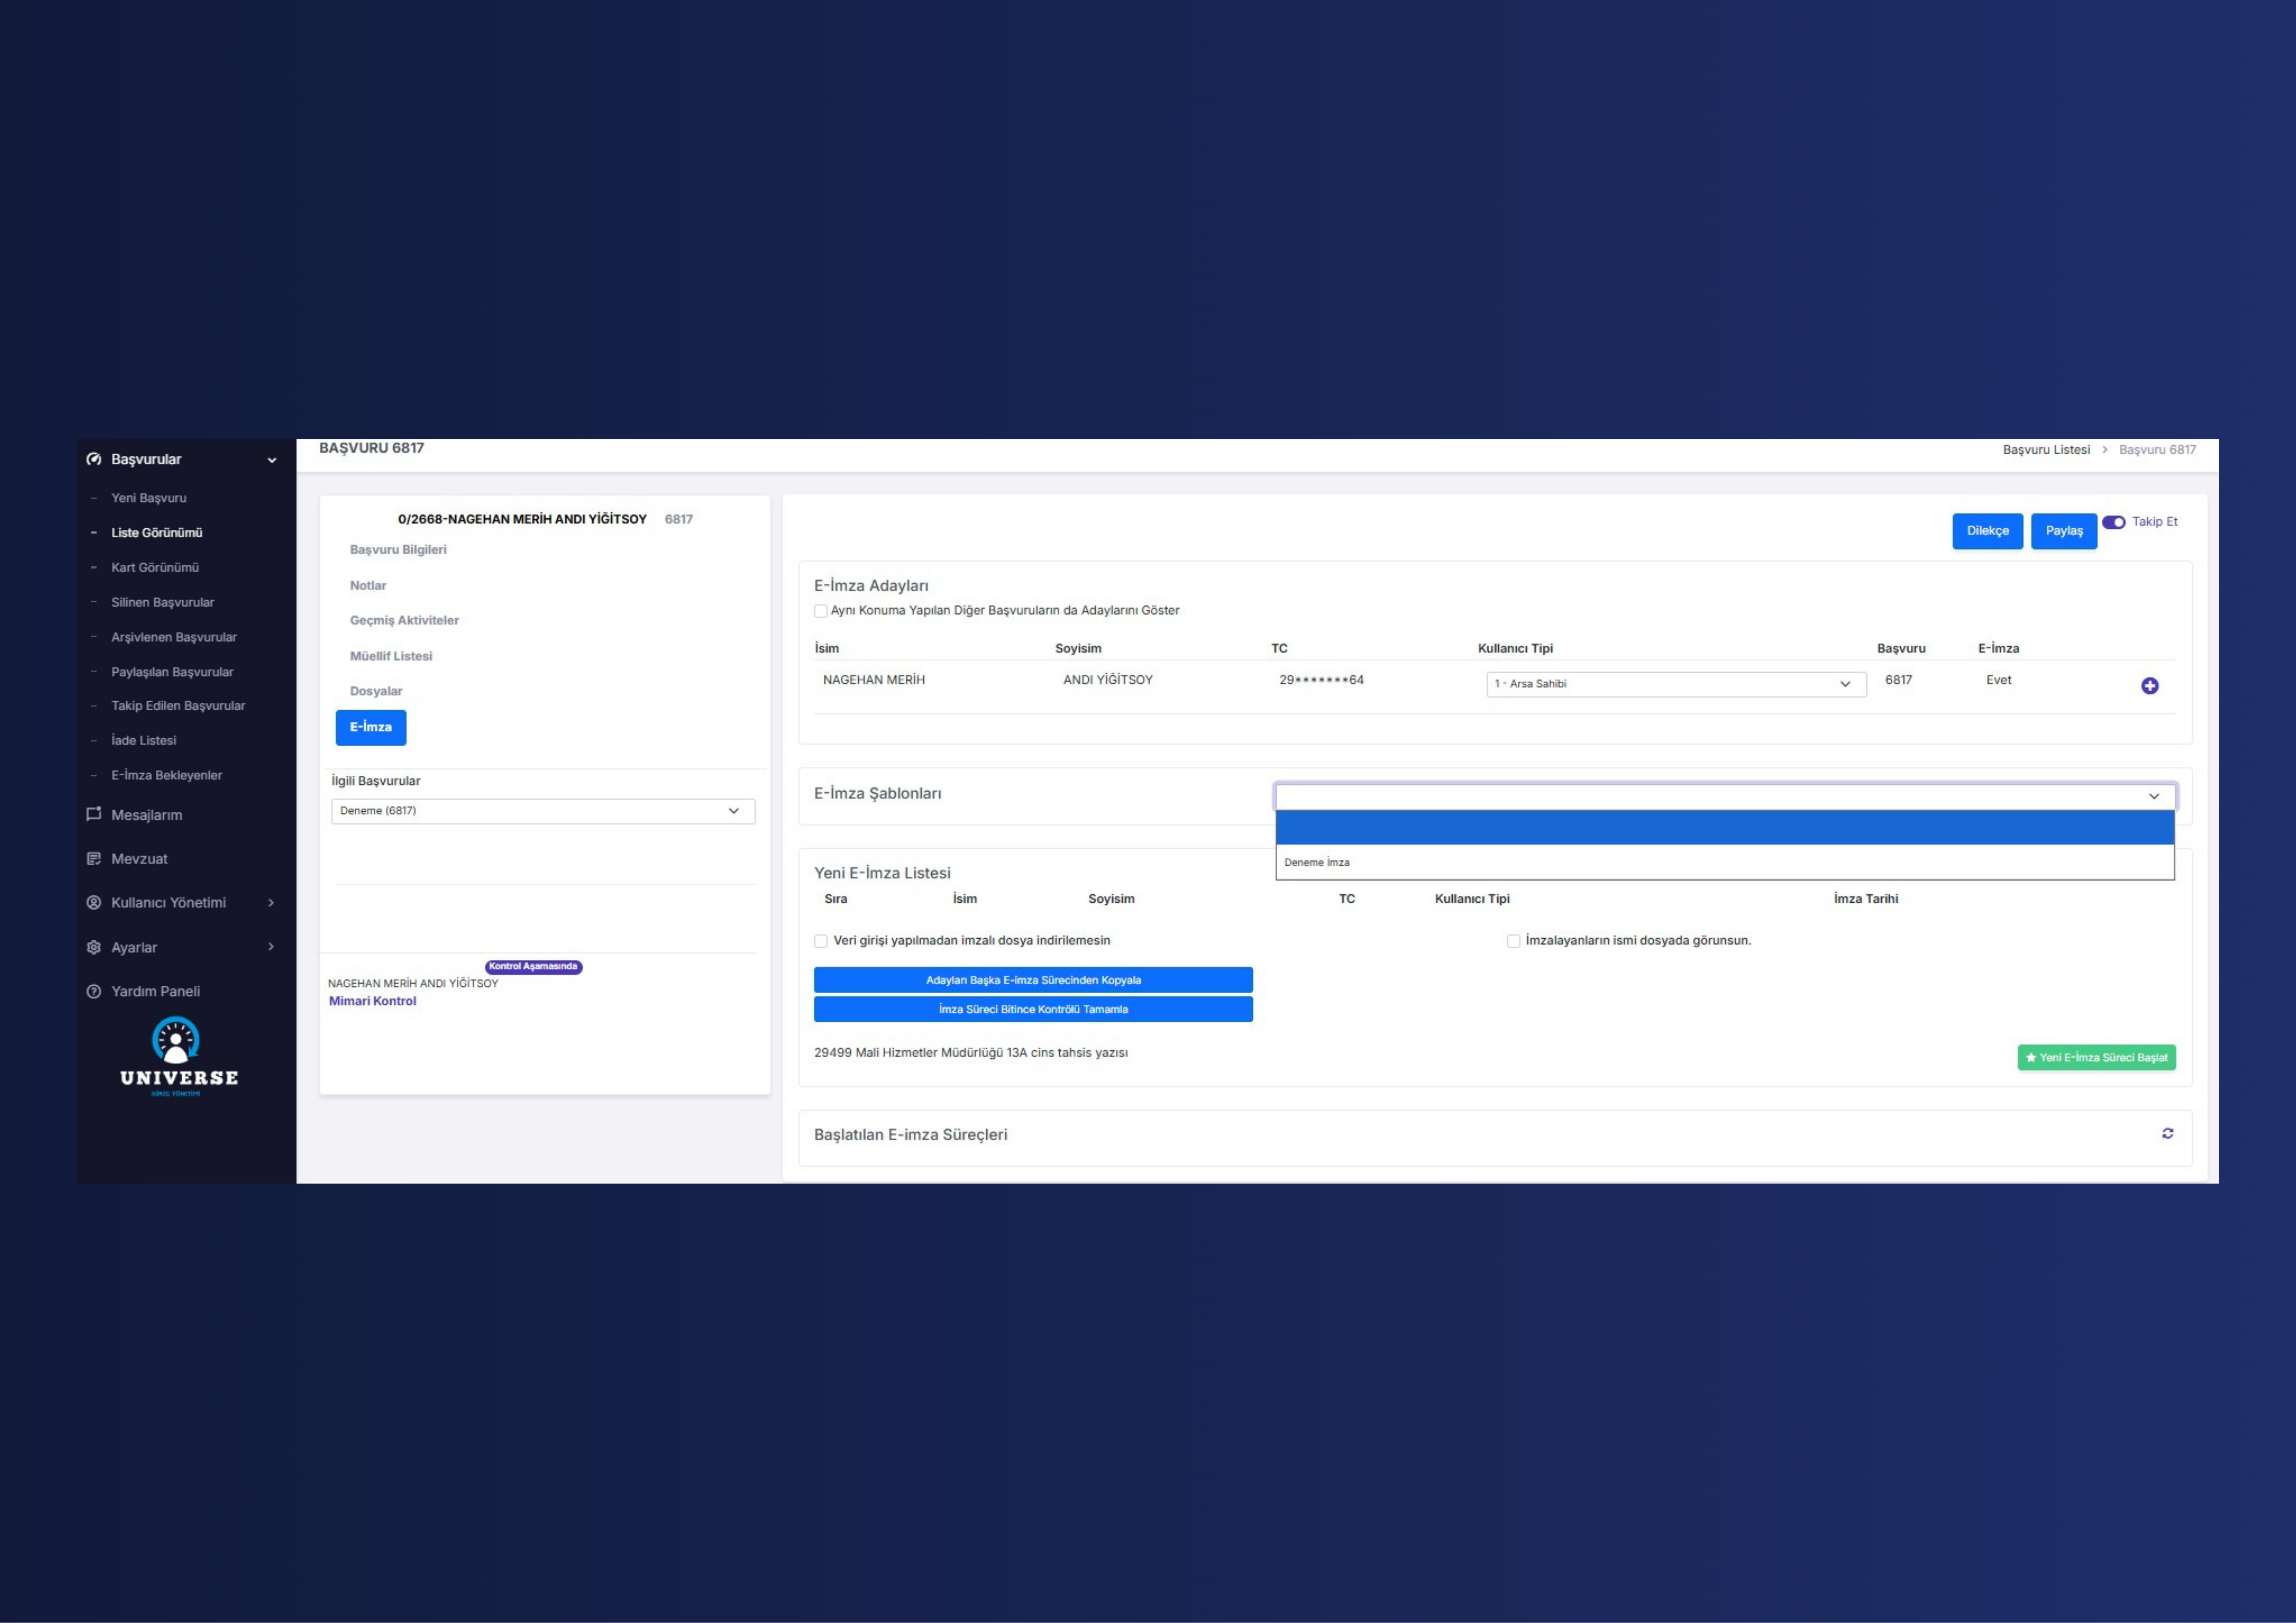The height and width of the screenshot is (1623, 2296).
Task: Open the Mimari Kontrol link
Action: coord(373,1001)
